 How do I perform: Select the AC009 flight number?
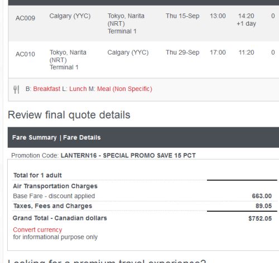tap(25, 18)
